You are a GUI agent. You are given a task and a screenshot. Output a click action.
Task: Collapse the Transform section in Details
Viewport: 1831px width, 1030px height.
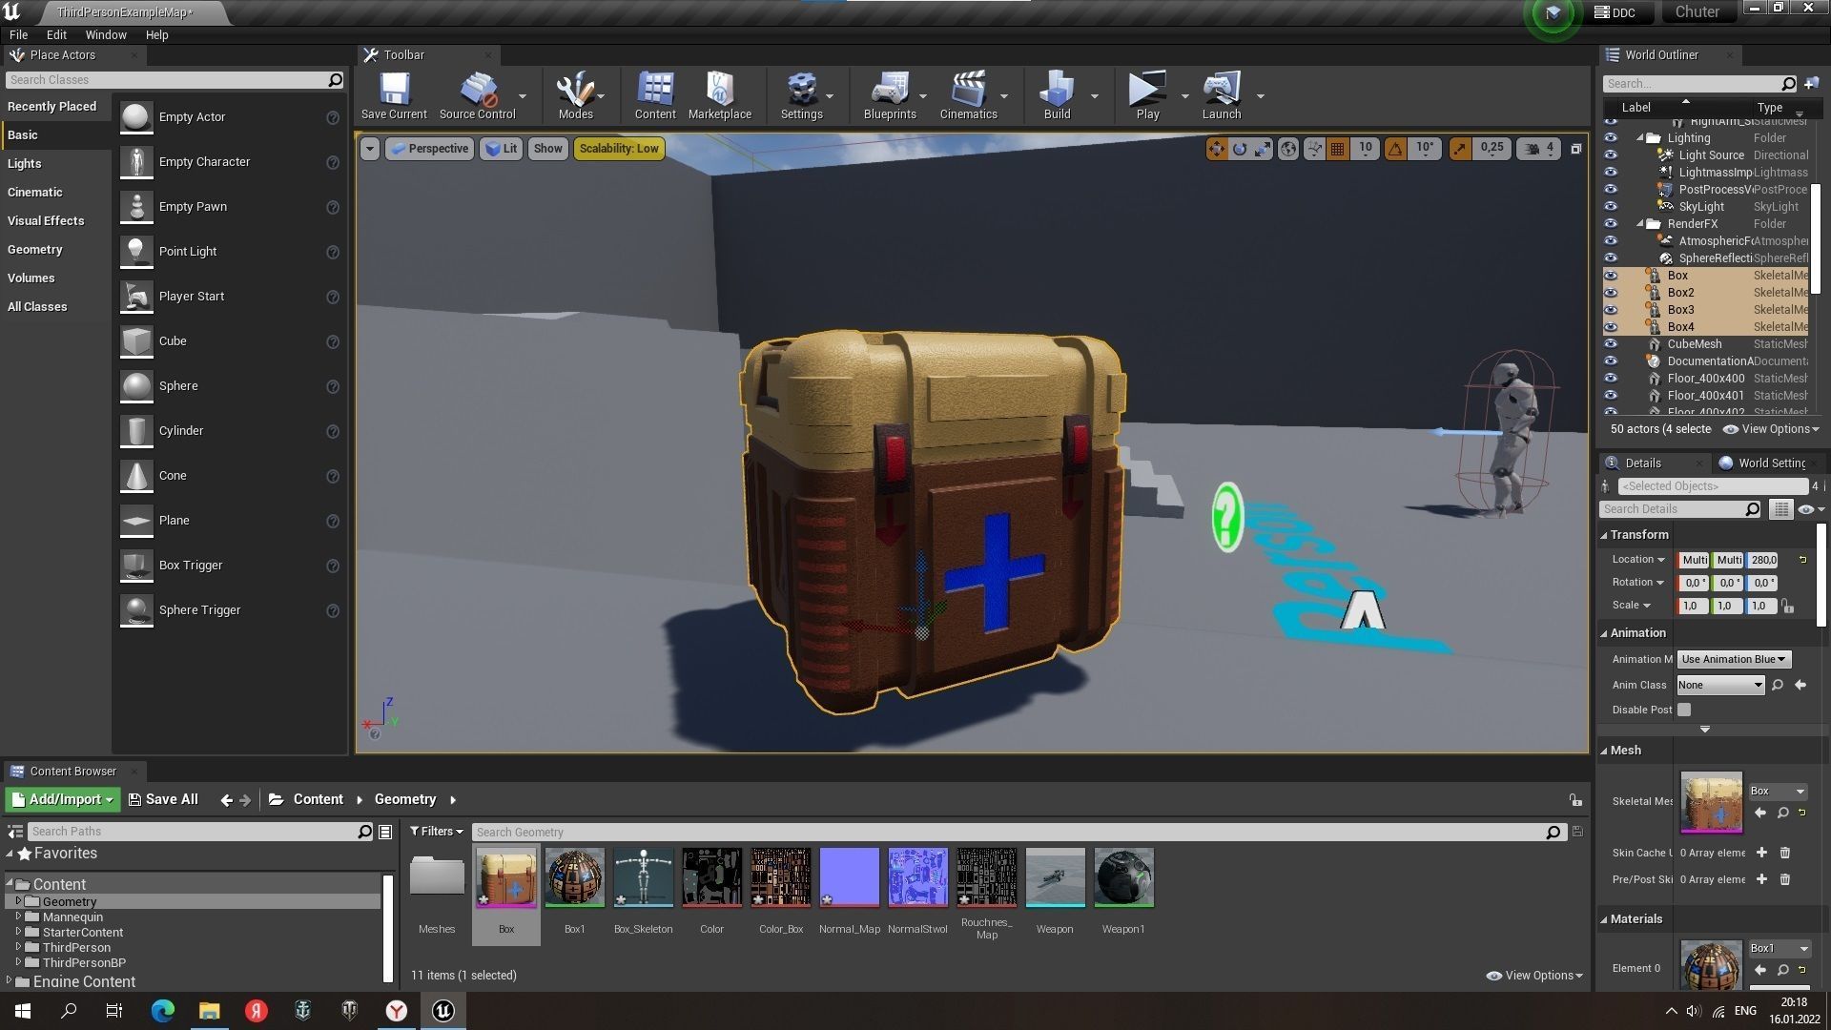[1604, 535]
